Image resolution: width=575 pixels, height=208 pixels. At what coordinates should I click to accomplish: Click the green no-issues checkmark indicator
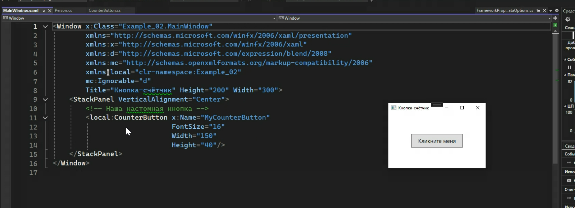[556, 25]
